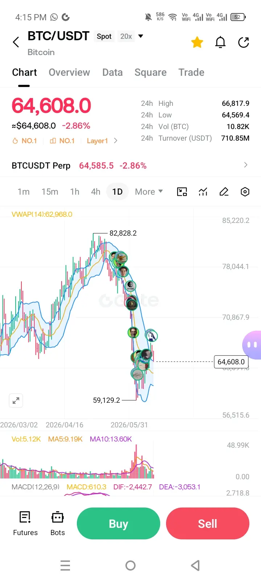Tap the green Buy button
Screen dimensions: 261x580
tap(119, 523)
